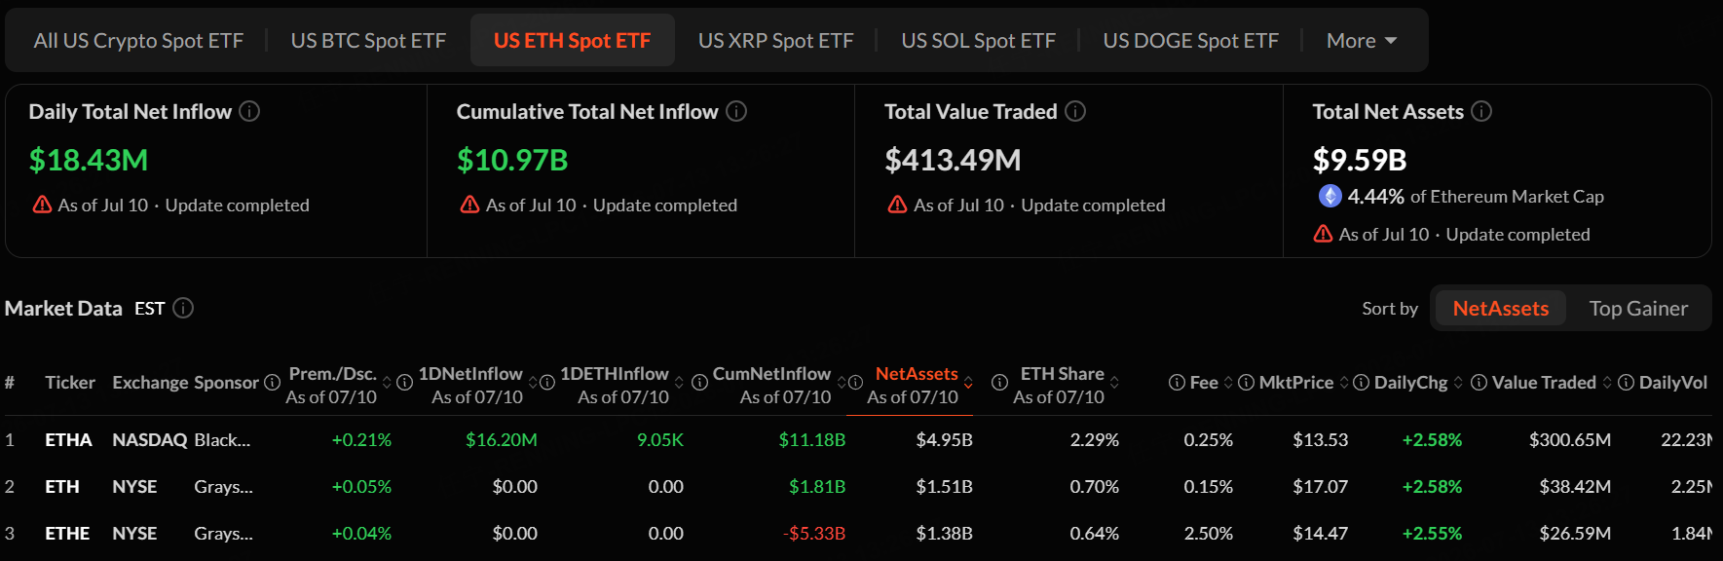The image size is (1723, 561).
Task: Sort by NetAssets toggle button
Action: tap(1500, 309)
